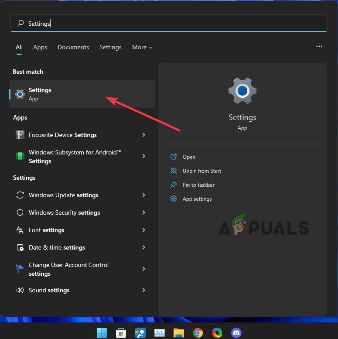Click the User Account Control flag icon
338x339 pixels.
[20, 269]
